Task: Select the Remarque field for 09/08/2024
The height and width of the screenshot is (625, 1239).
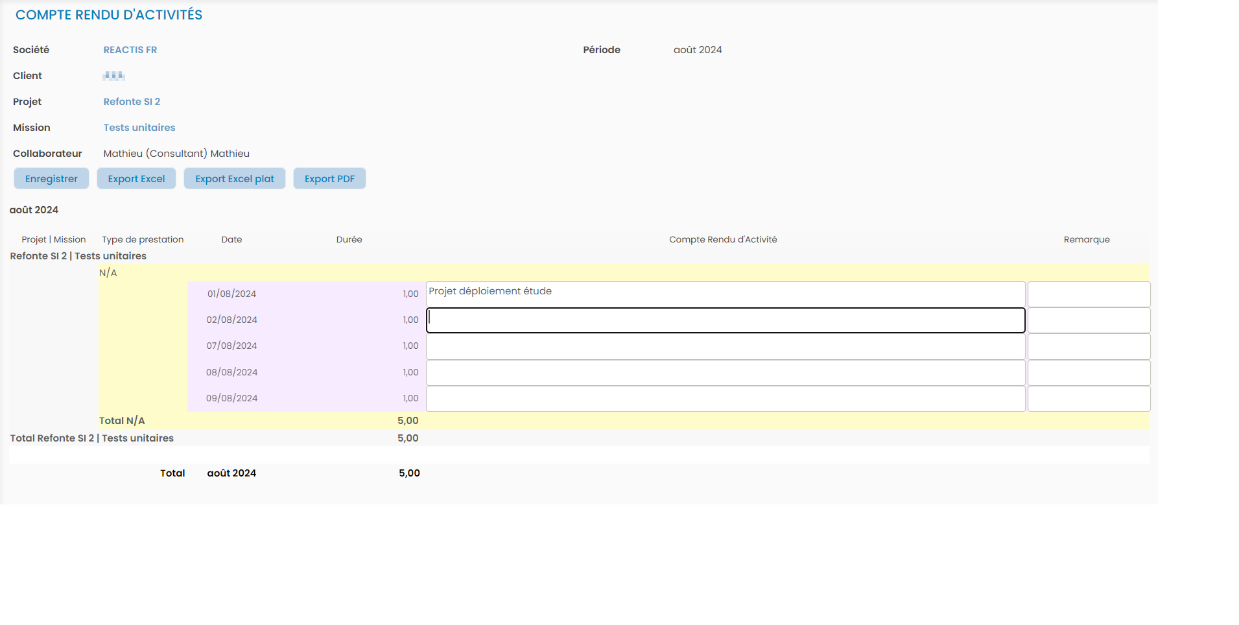Action: tap(1089, 399)
